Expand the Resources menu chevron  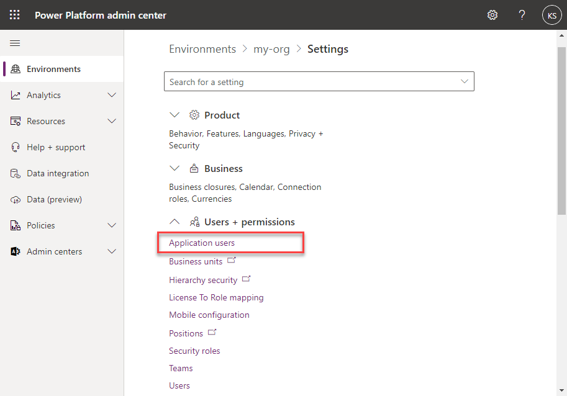click(112, 121)
